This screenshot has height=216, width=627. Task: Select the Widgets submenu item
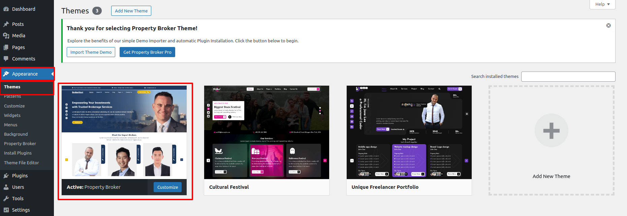pos(12,115)
